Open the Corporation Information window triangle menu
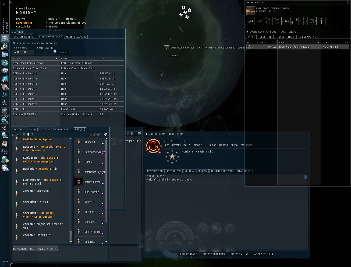The width and height of the screenshot is (351, 267). [147, 134]
